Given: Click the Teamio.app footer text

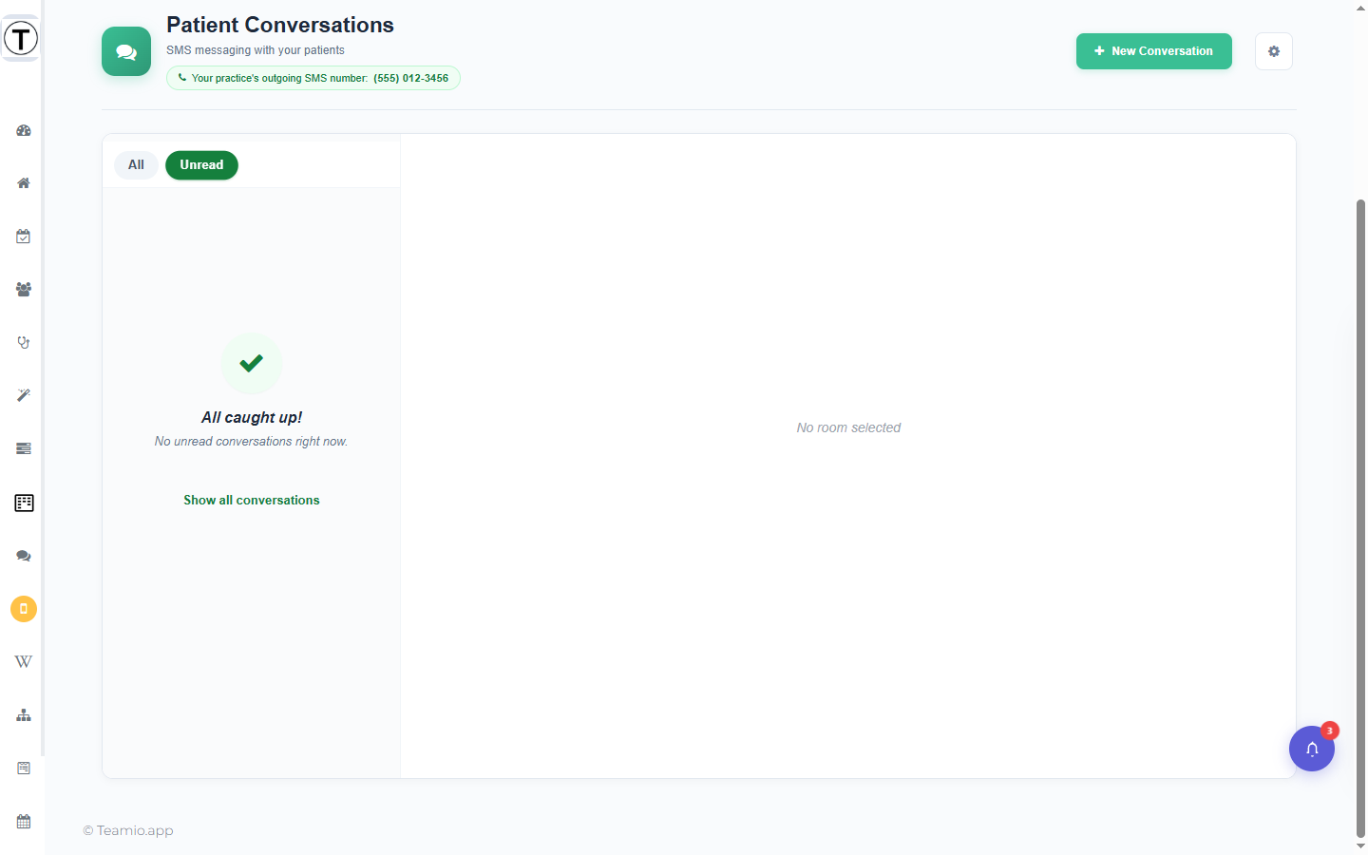Looking at the screenshot, I should click(128, 830).
